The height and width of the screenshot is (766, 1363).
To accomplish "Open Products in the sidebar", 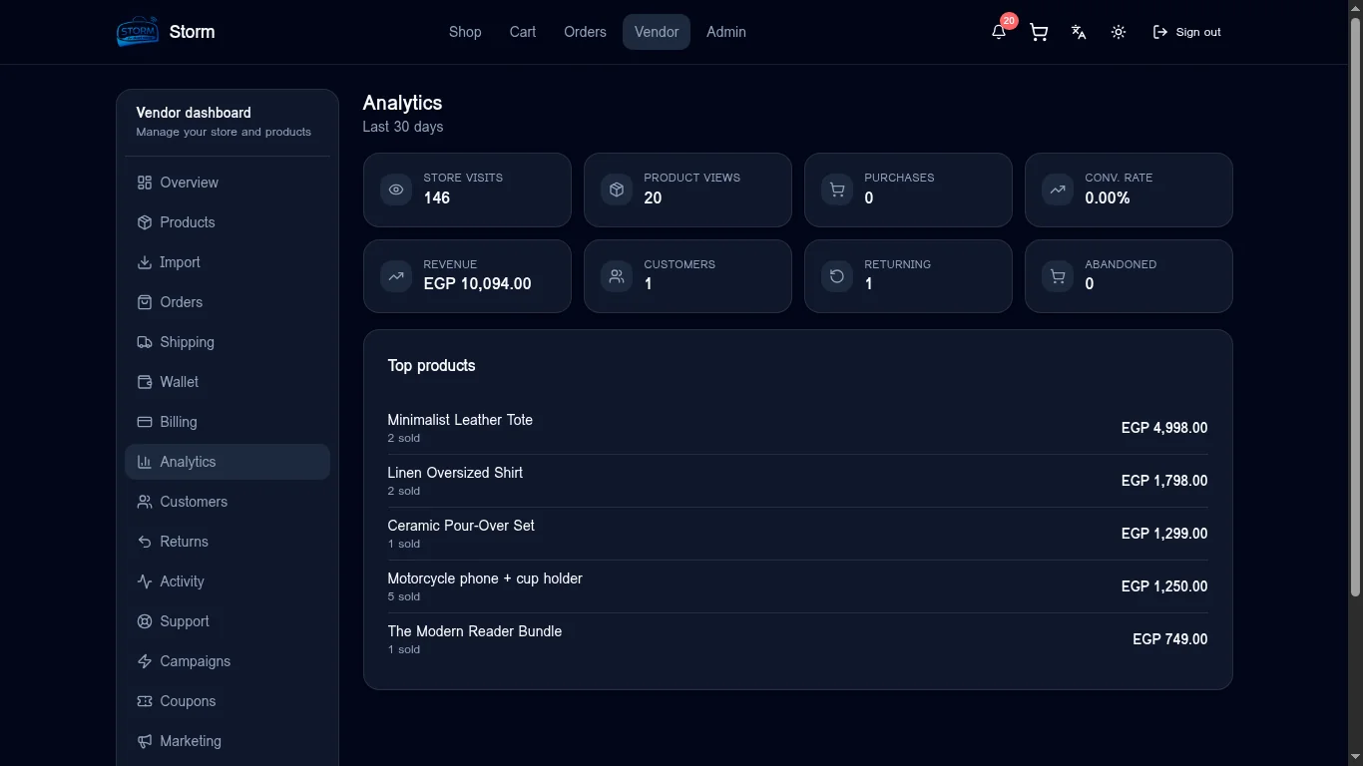I will (227, 222).
